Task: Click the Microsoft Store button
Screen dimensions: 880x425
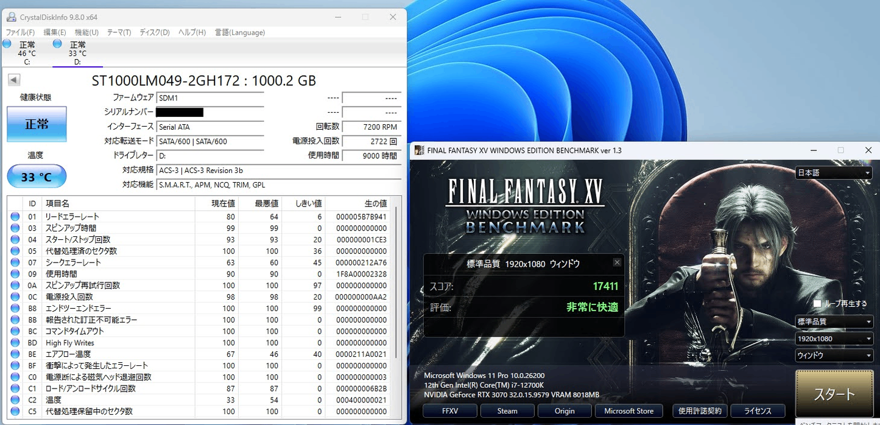Action: pos(628,411)
